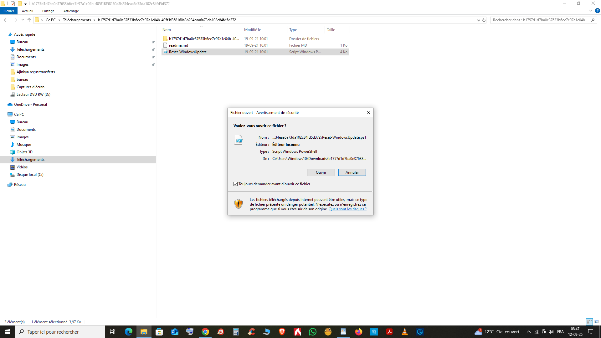This screenshot has width=601, height=338.
Task: Show hidden system tray icons
Action: [x=529, y=332]
